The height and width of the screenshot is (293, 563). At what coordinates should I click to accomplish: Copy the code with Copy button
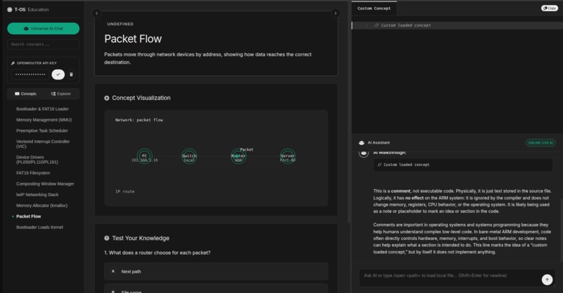coord(549,8)
